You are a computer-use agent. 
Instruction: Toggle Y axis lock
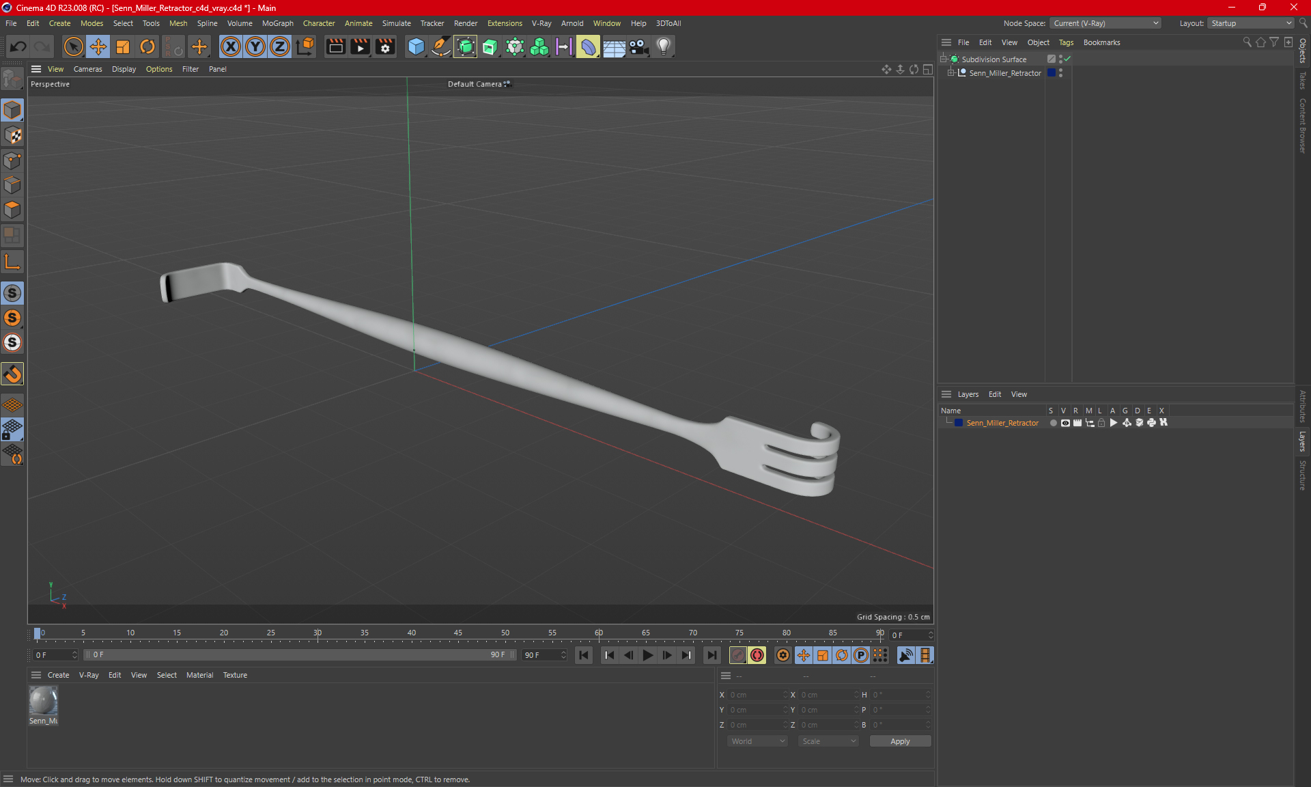(x=255, y=46)
